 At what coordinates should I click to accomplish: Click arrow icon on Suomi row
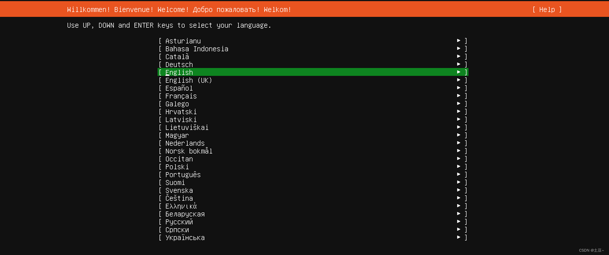[x=459, y=182]
